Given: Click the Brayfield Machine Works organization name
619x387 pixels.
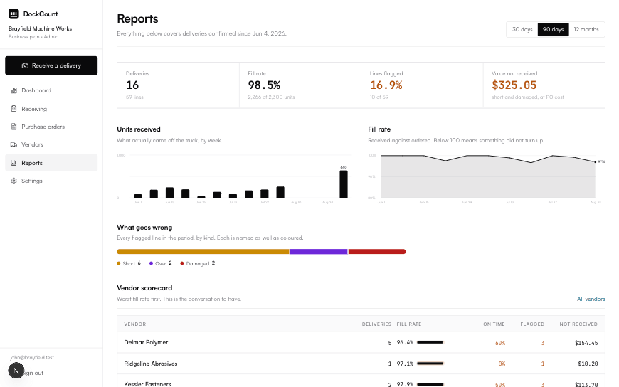Looking at the screenshot, I should (x=41, y=29).
